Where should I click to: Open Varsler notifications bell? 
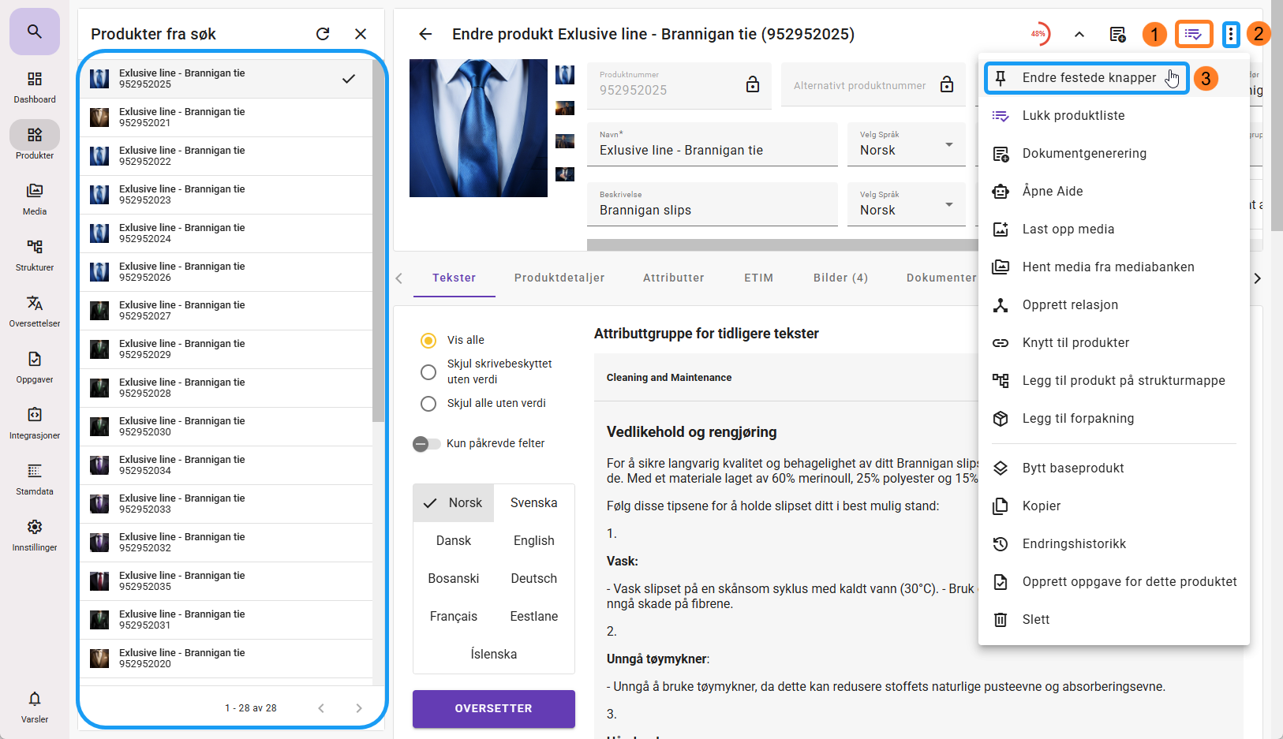[35, 706]
